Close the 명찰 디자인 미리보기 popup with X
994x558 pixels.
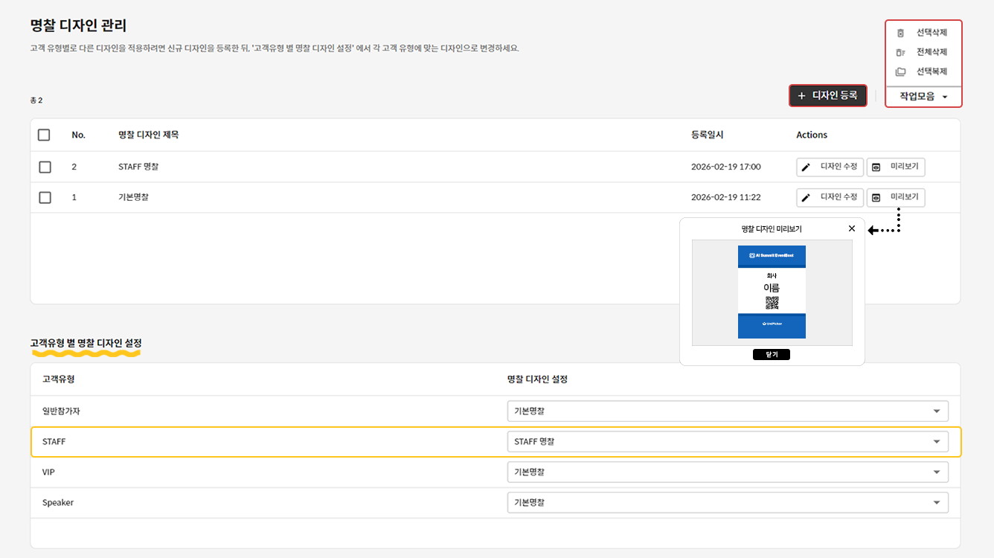852,228
